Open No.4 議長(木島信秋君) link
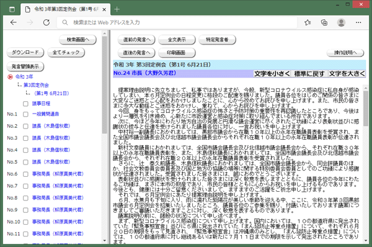The height and width of the screenshot is (247, 372). tap(51, 150)
